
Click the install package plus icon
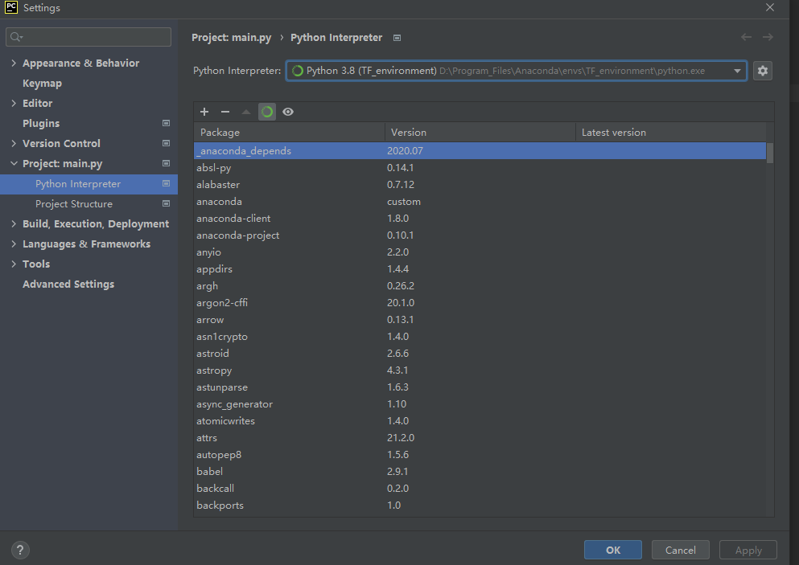204,112
